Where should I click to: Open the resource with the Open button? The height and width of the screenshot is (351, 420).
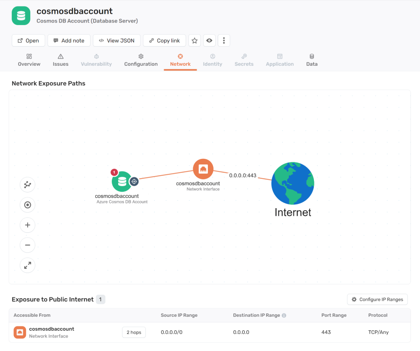(x=29, y=40)
